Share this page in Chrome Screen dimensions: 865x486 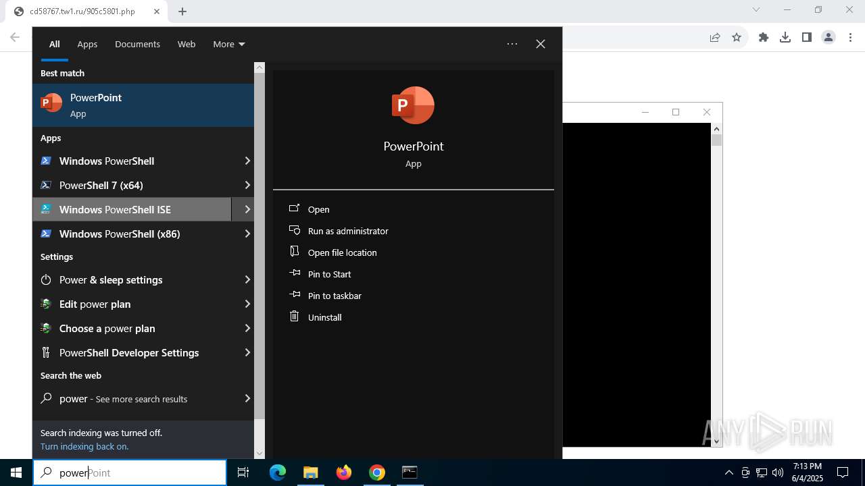coord(715,37)
